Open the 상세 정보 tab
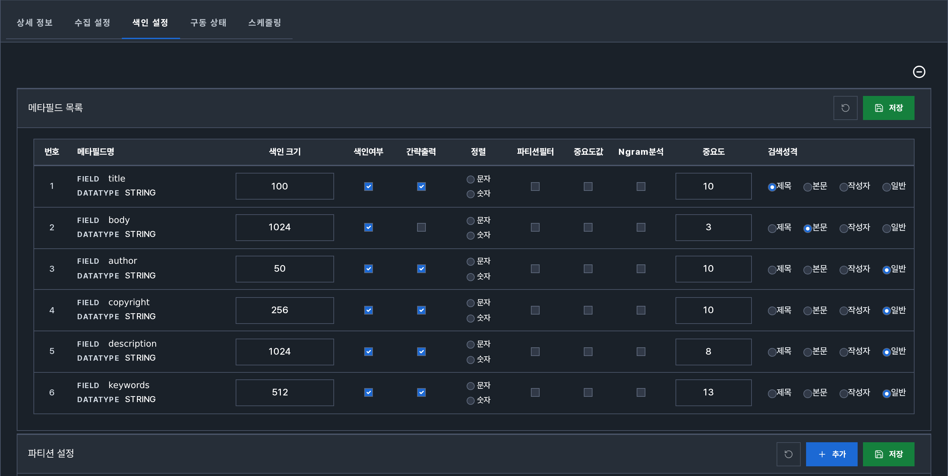 [34, 23]
